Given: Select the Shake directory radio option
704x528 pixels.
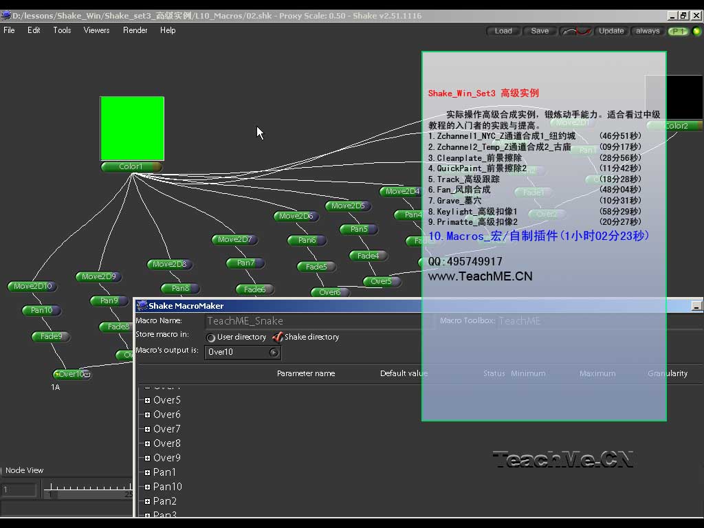Looking at the screenshot, I should coord(278,337).
